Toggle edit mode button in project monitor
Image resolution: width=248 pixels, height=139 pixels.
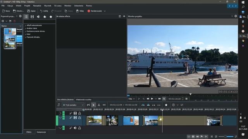coord(164,99)
